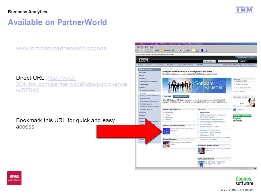This screenshot has width=261, height=196.
Task: Click the IBM site Search button
Action: pos(243,61)
